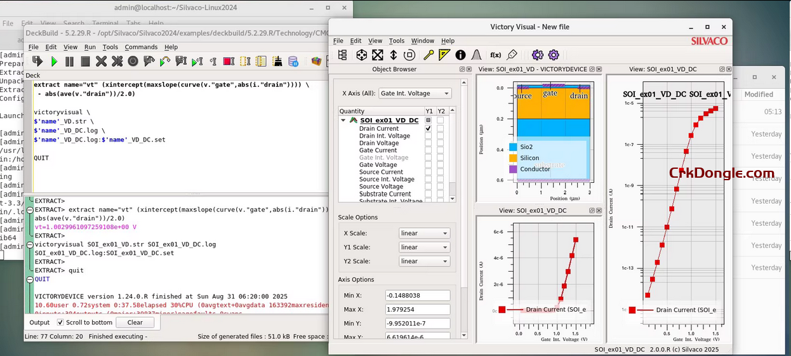
Task: Enable Gate Current on Y1 axis
Action: click(429, 150)
